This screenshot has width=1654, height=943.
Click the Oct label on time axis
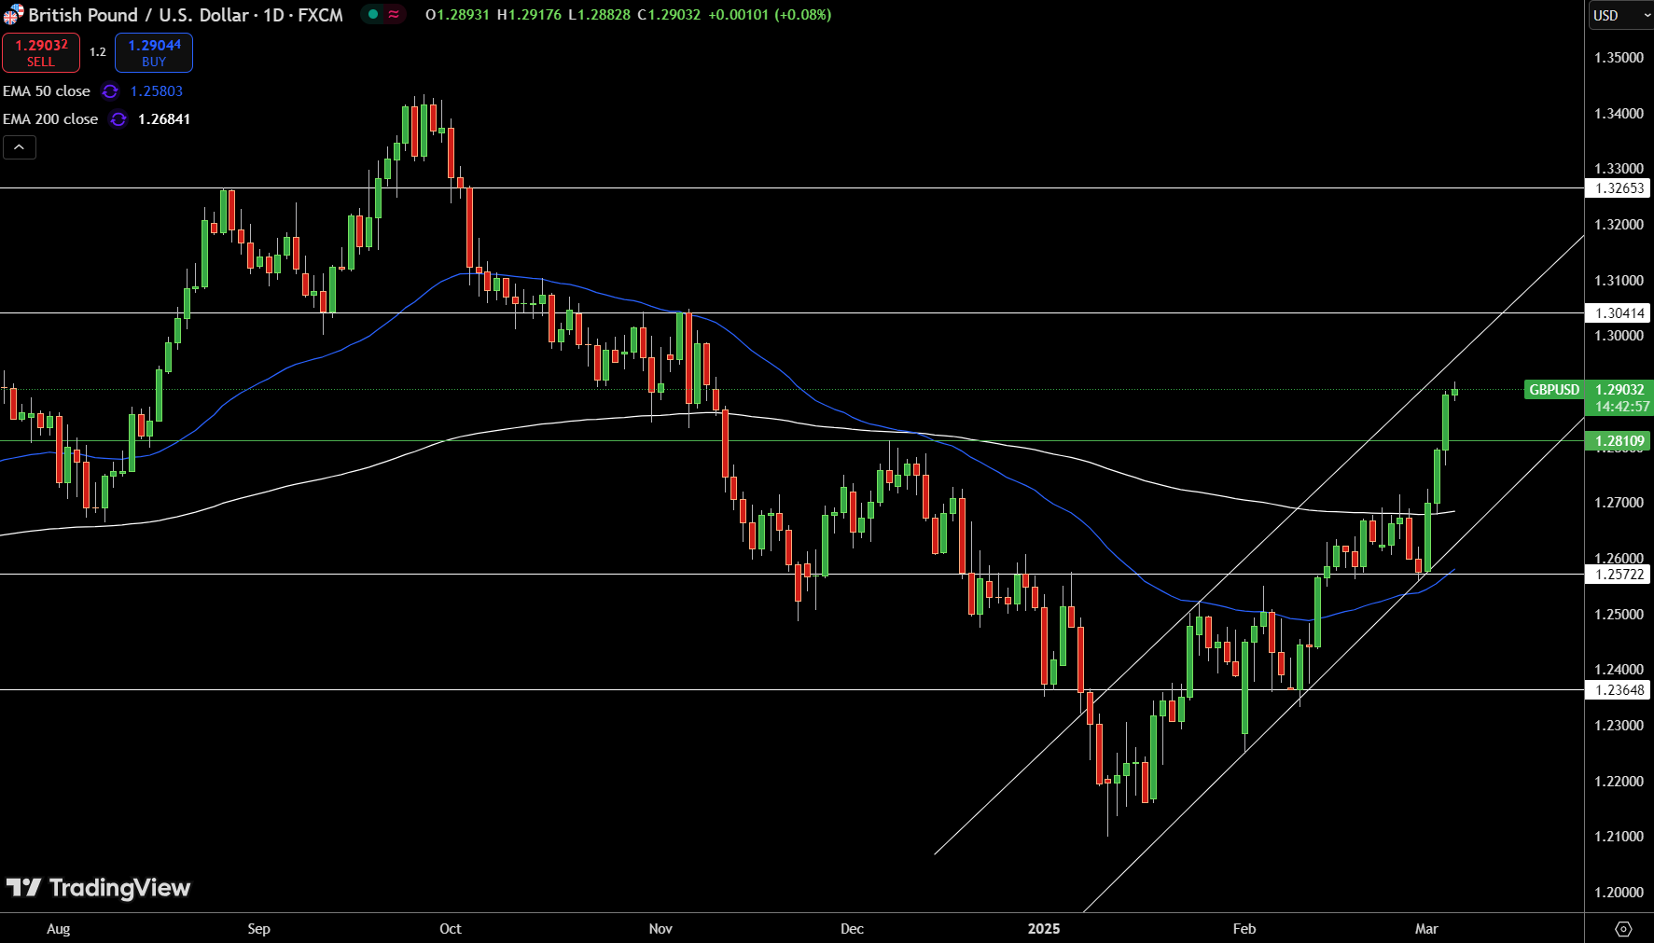click(x=451, y=929)
